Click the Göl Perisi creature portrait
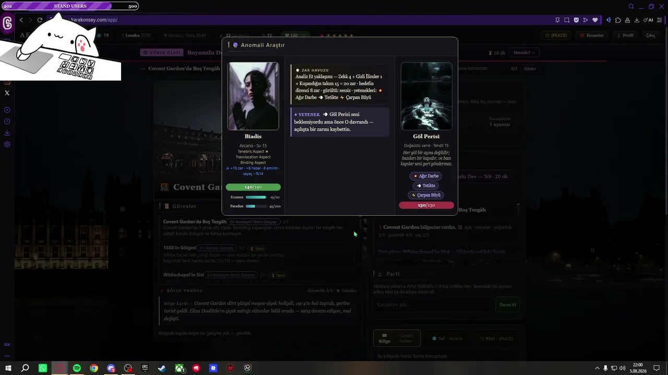 pyautogui.click(x=426, y=96)
